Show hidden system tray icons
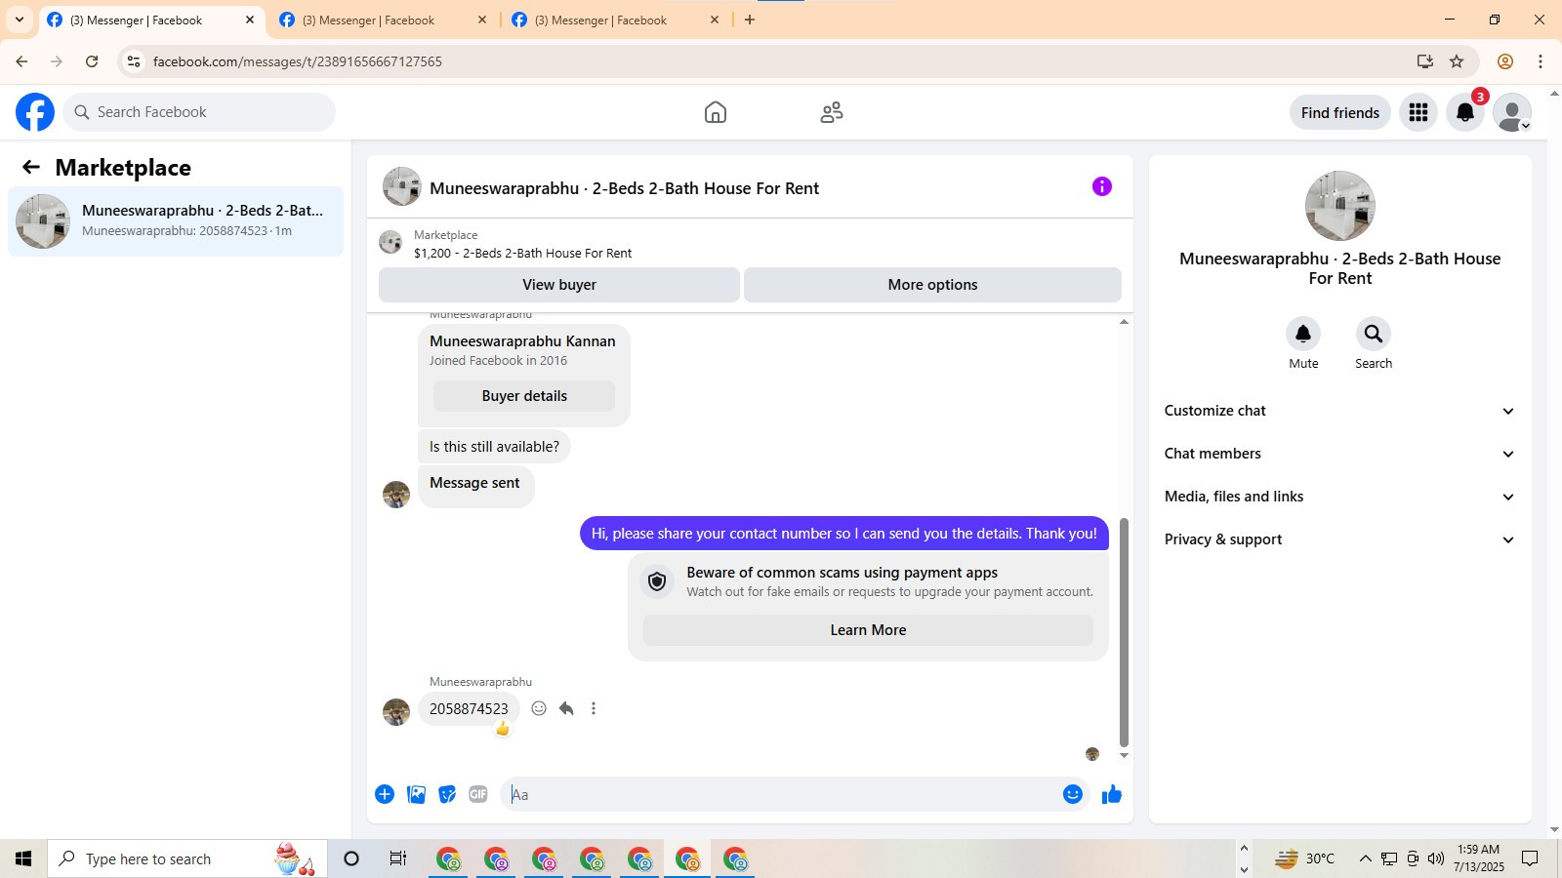1562x878 pixels. click(x=1365, y=858)
